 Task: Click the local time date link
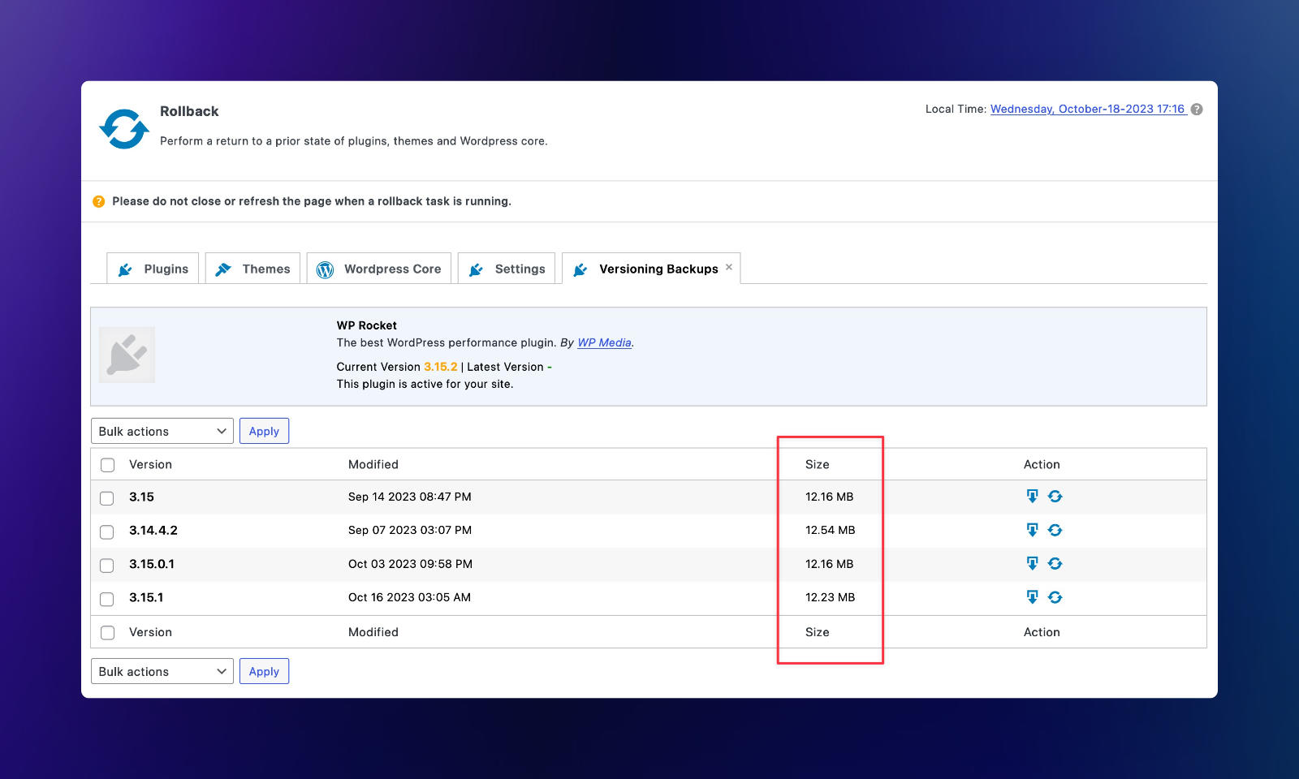pos(1087,108)
